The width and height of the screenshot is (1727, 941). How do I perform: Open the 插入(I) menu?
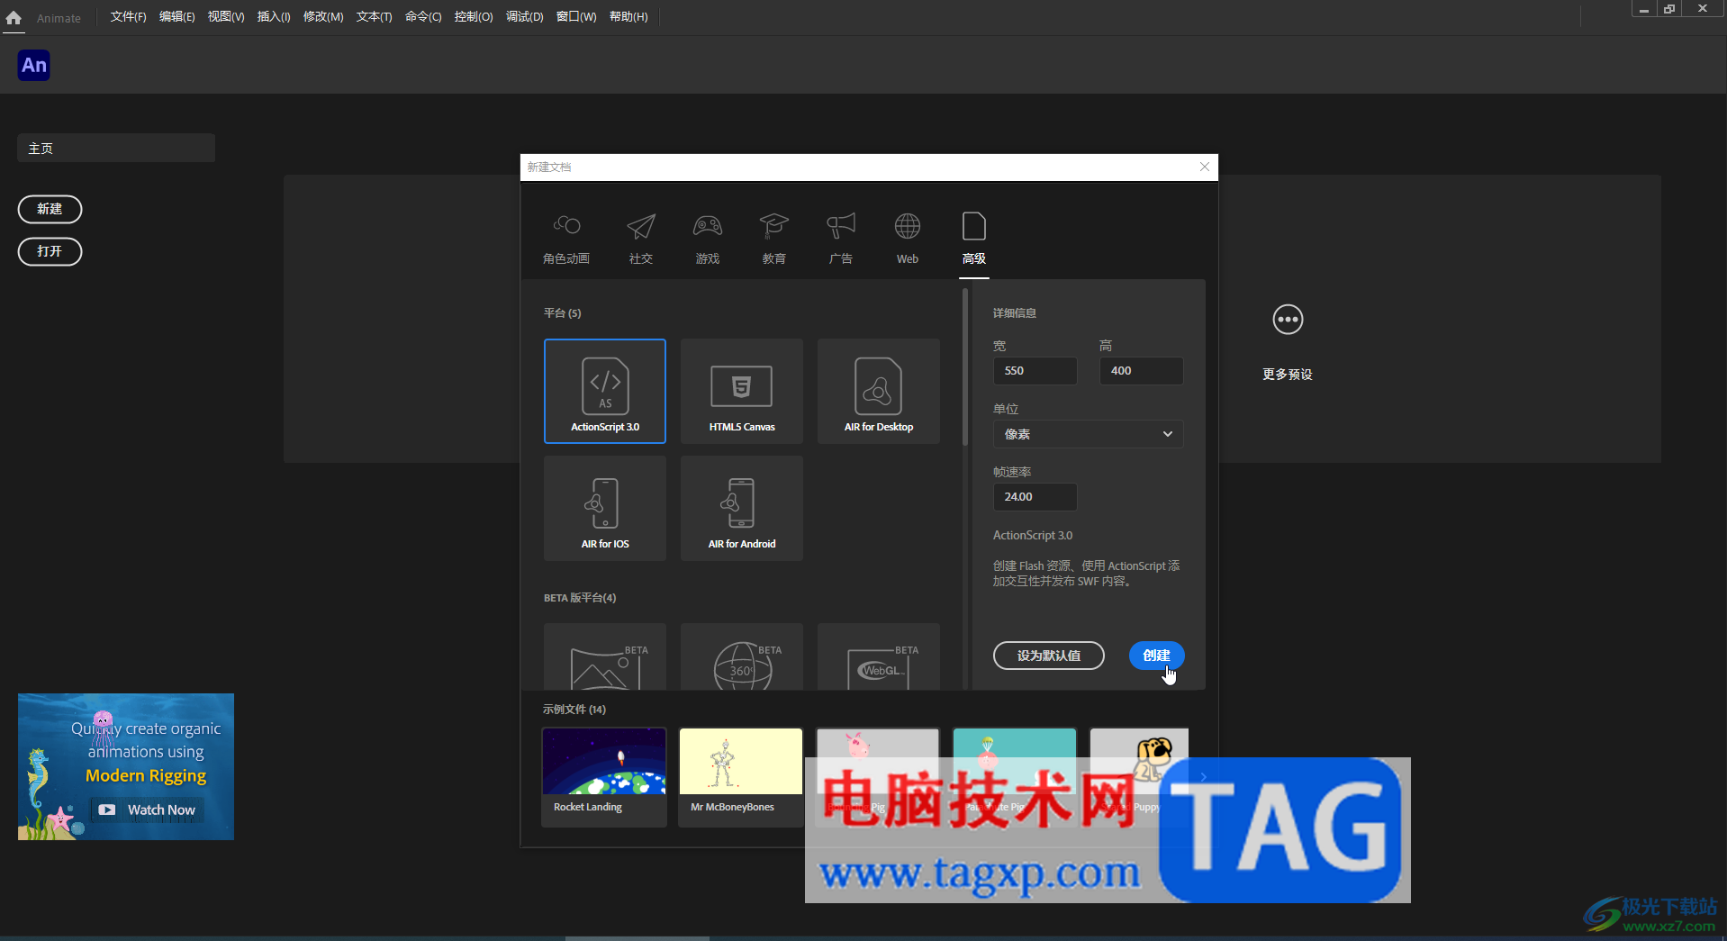tap(274, 17)
